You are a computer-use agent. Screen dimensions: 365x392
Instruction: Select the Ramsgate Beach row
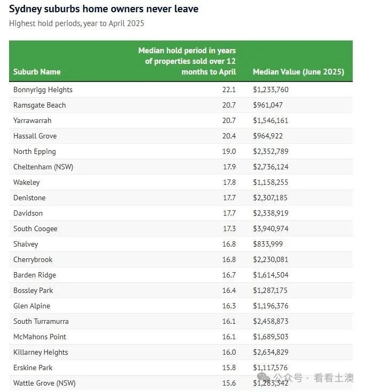39,105
